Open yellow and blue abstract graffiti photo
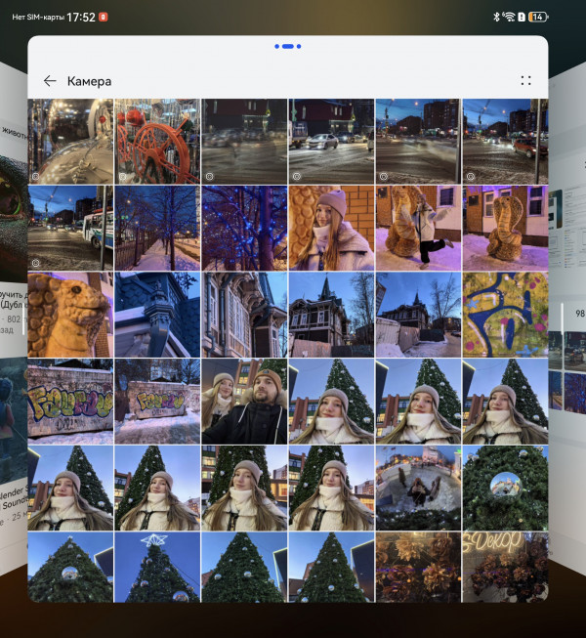Image resolution: width=586 pixels, height=638 pixels. [x=506, y=315]
